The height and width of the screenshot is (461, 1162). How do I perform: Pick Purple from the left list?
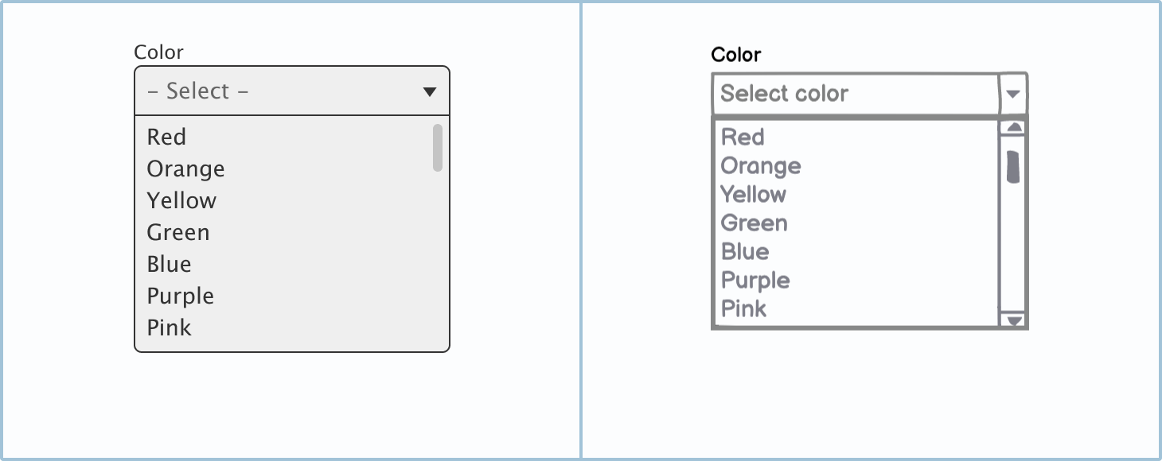(x=181, y=296)
